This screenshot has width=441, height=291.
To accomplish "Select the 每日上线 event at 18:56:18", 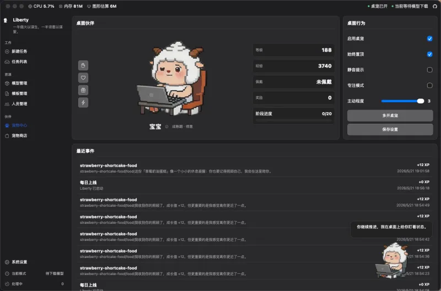I will tap(254, 185).
